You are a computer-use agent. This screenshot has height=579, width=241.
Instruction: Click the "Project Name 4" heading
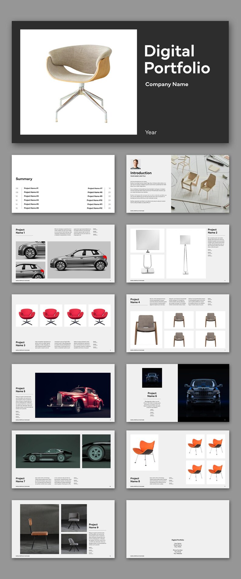tap(135, 301)
